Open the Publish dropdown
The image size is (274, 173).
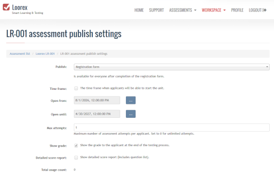tap(172, 67)
